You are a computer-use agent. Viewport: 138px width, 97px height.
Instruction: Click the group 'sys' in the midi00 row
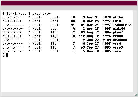pos(54,29)
